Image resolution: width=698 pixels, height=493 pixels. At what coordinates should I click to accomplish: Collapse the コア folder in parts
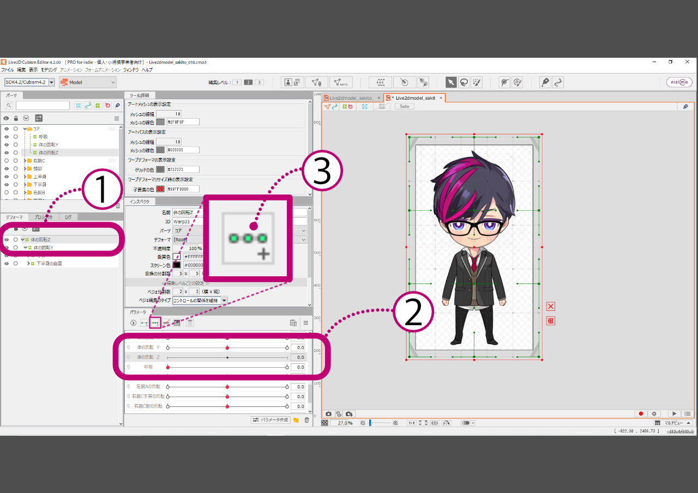pos(25,129)
